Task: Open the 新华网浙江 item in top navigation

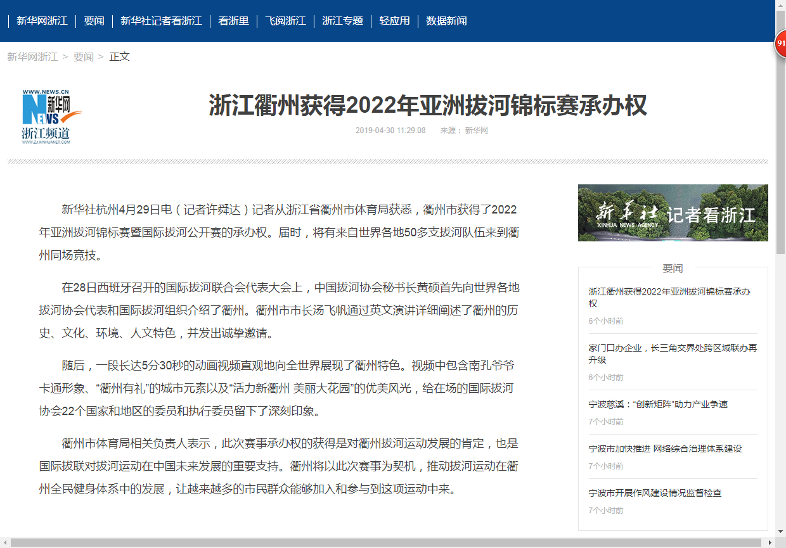Action: [42, 21]
